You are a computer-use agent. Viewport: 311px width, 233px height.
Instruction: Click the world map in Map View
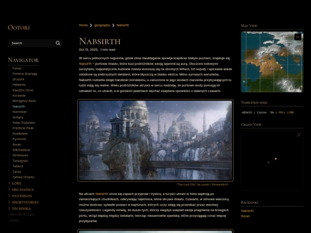pos(272,62)
